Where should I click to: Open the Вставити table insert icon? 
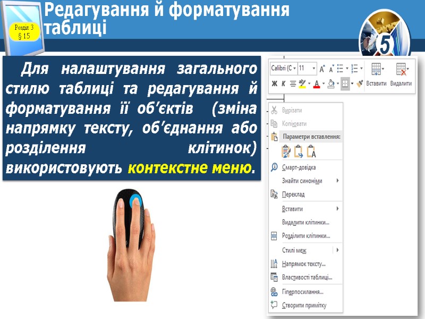pyautogui.click(x=376, y=68)
